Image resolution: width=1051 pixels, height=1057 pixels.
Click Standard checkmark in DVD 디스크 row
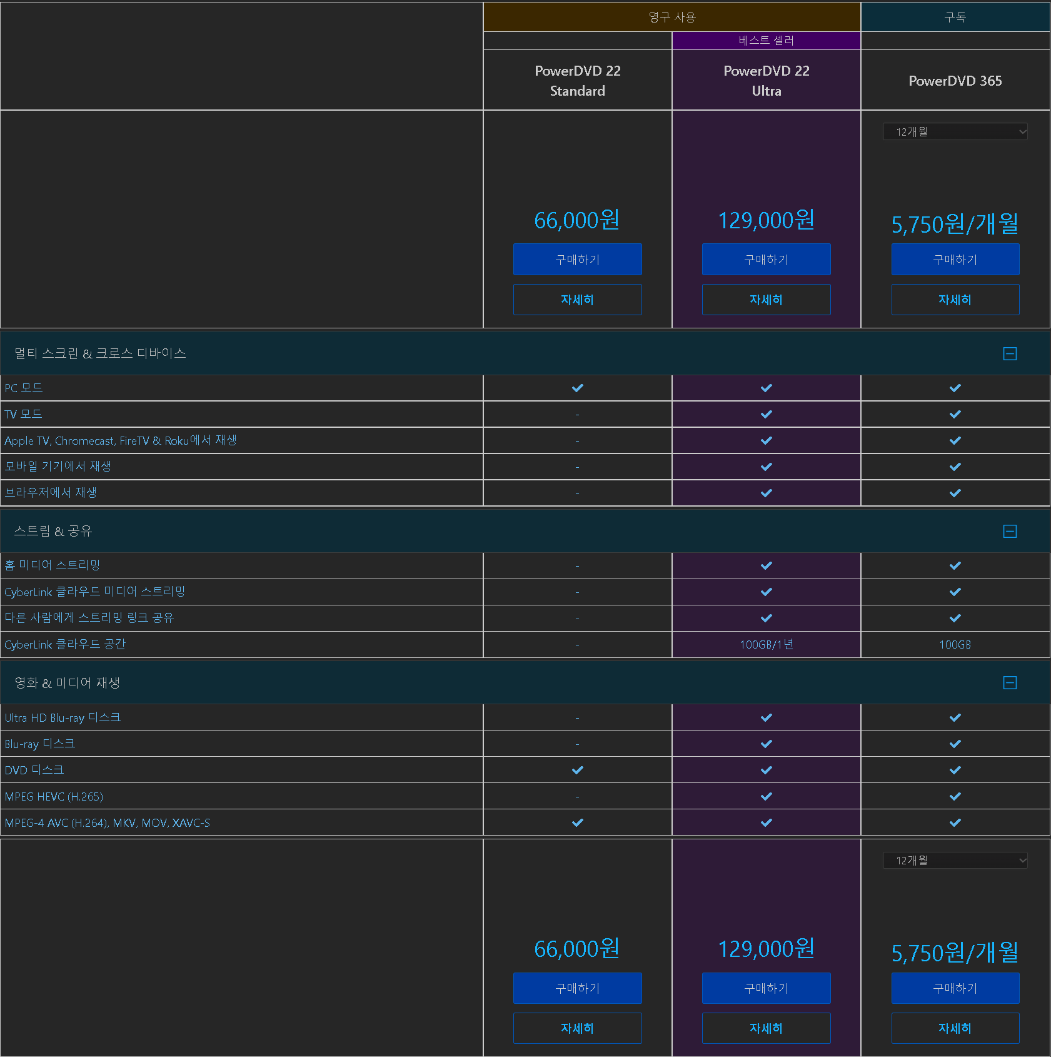[577, 770]
